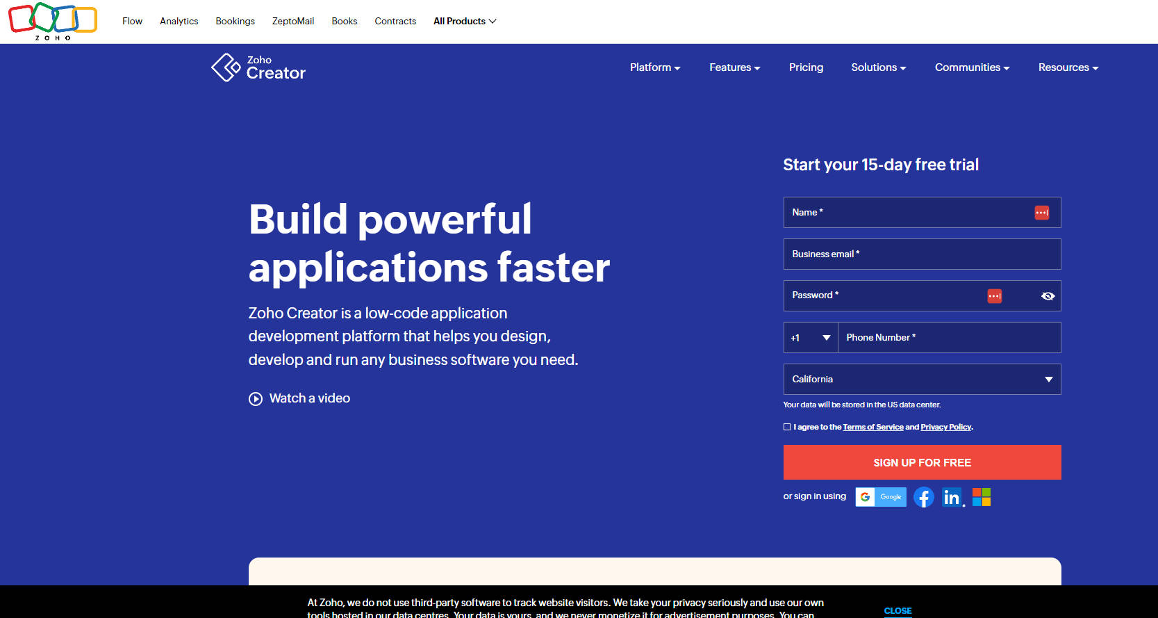The height and width of the screenshot is (618, 1158).
Task: Toggle password visibility eye icon
Action: click(1048, 296)
